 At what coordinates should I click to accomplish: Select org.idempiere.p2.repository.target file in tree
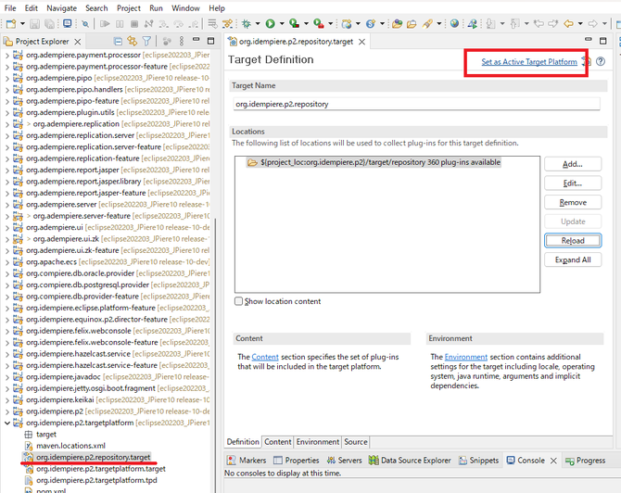coord(93,458)
